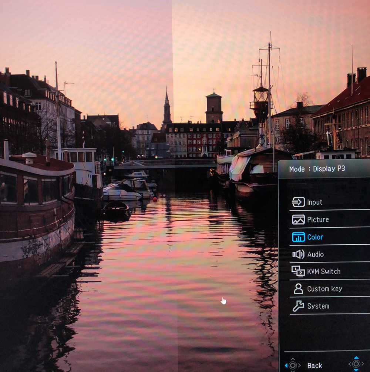Click the System wrench icon
The image size is (370, 372).
point(298,306)
